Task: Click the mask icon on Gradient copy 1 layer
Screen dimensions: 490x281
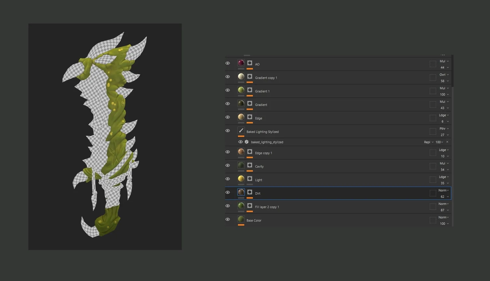Action: click(x=250, y=76)
